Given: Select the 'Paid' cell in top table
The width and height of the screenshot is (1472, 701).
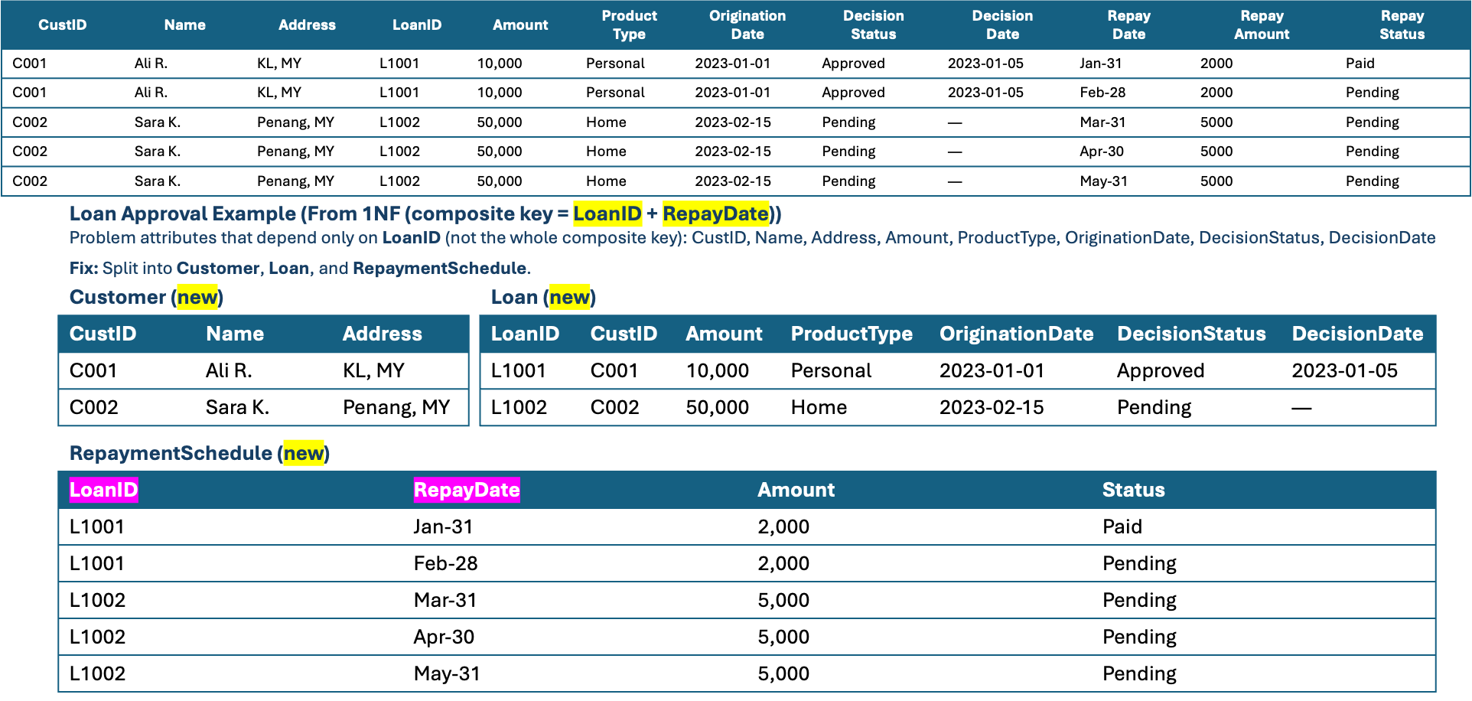Looking at the screenshot, I should [x=1360, y=64].
